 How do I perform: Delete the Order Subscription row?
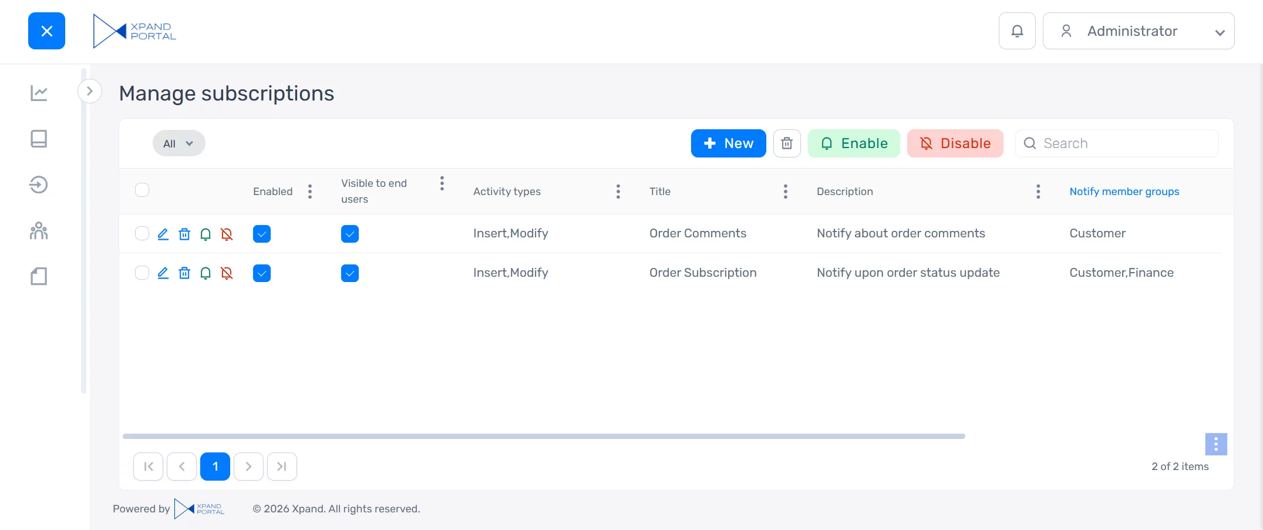[x=184, y=273]
